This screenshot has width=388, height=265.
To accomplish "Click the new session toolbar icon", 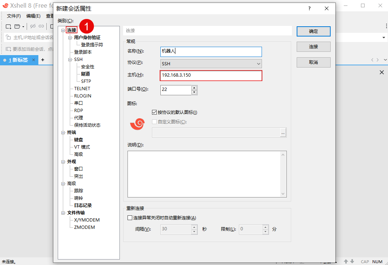I will 8,26.
